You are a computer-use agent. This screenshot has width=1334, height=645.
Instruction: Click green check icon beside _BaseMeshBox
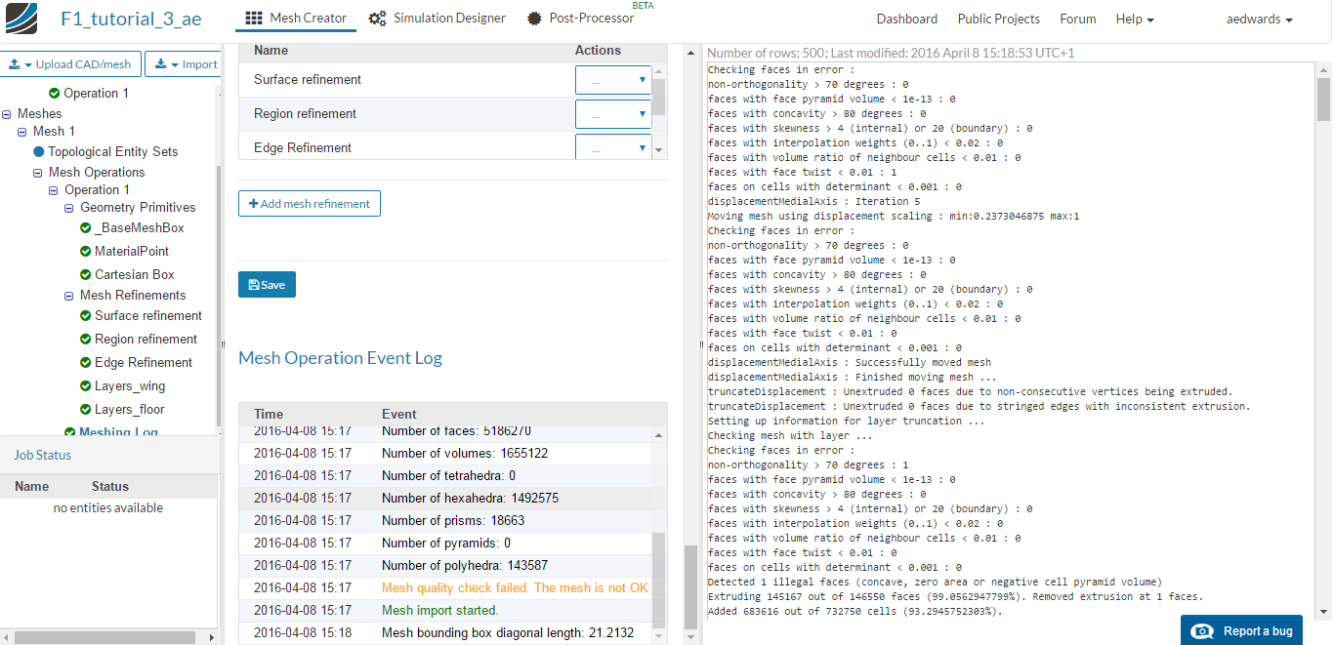(85, 227)
